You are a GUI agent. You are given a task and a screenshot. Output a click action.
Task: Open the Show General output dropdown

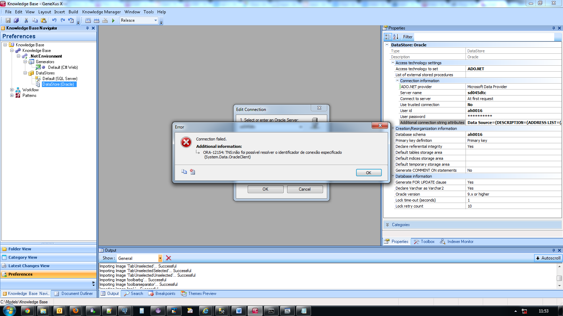[x=160, y=258]
